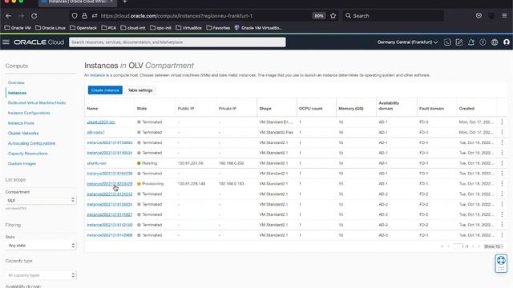Image resolution: width=513 pixels, height=288 pixels.
Task: Open the running ubuntu-oci instance link
Action: coord(96,163)
